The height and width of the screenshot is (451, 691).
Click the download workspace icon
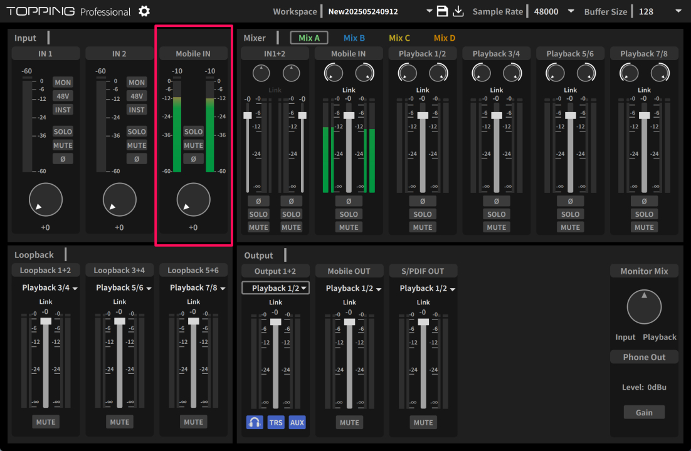[458, 11]
